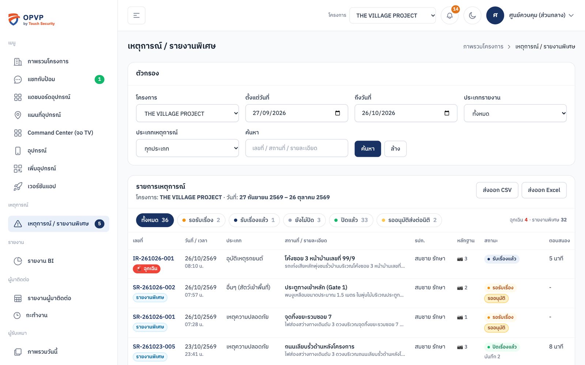Collapse sidebar with hamburger menu button

tap(136, 15)
